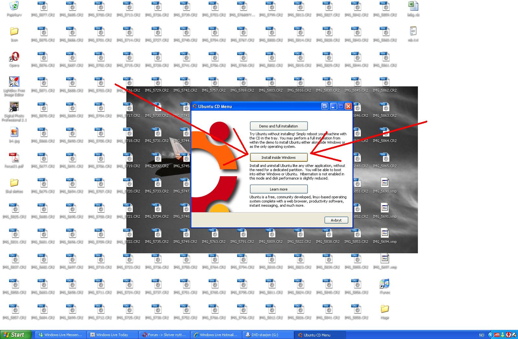
Task: Launch Digital Photo Professional 2.1 shortcut
Action: click(x=14, y=107)
